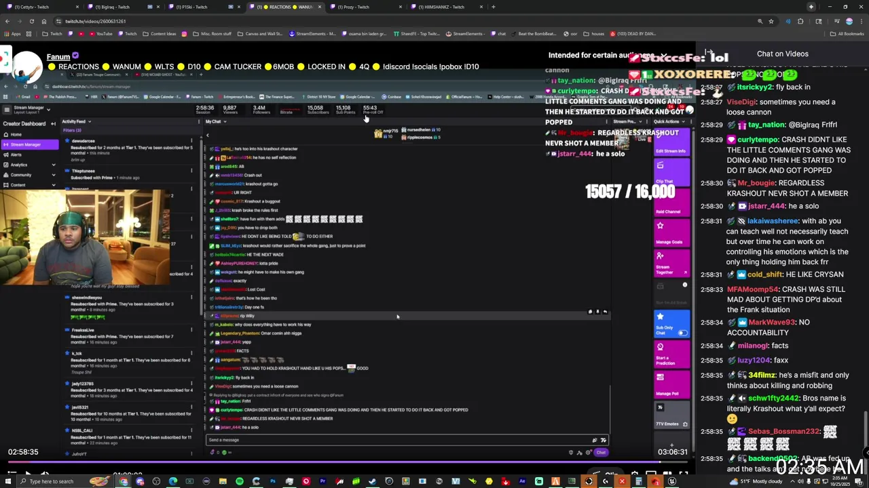Open the Fanum channel name link
The image size is (869, 488).
58,56
